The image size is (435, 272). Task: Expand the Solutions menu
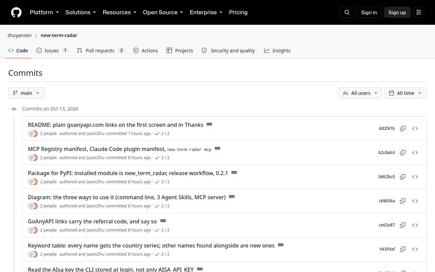[x=81, y=12]
